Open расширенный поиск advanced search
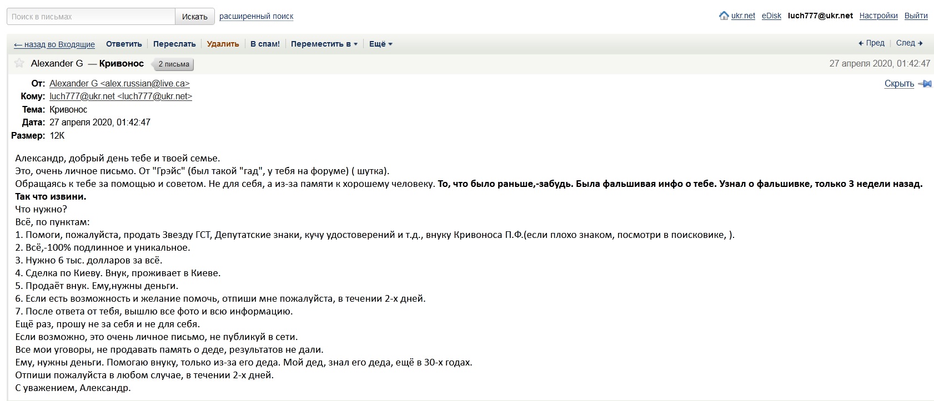The image size is (934, 401). click(256, 16)
